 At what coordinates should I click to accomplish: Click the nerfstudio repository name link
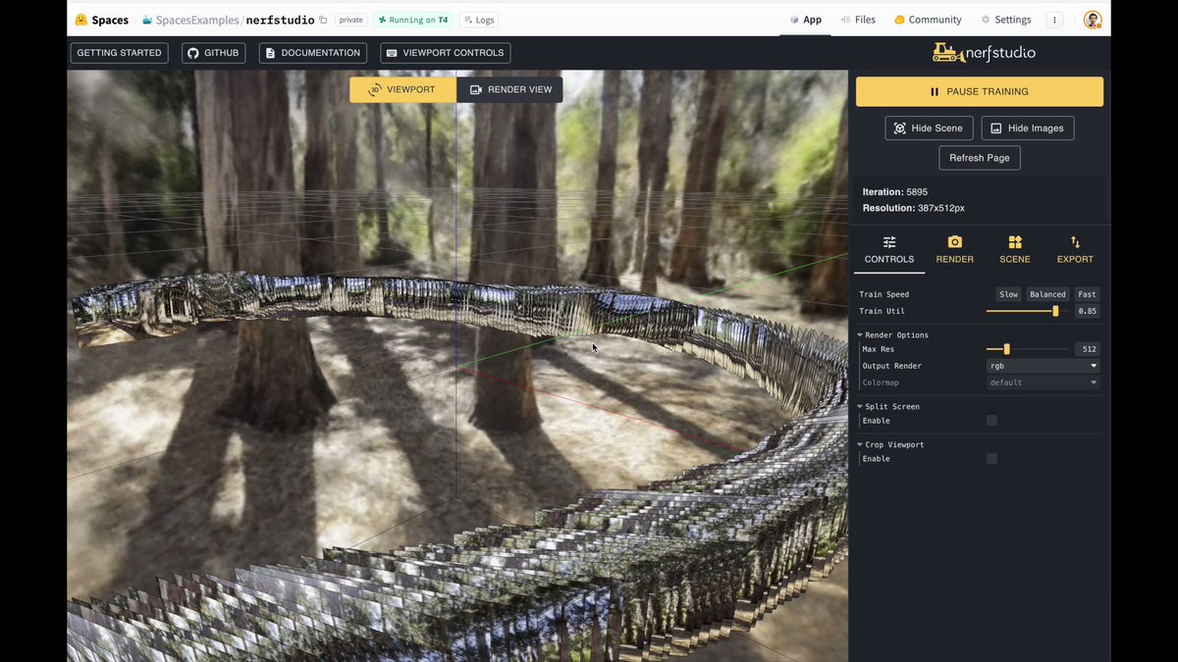pyautogui.click(x=280, y=20)
